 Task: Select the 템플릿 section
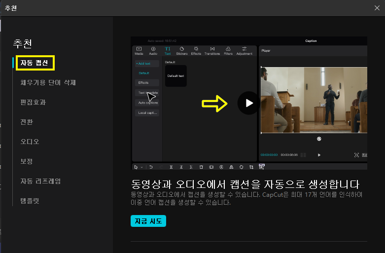tap(30, 201)
